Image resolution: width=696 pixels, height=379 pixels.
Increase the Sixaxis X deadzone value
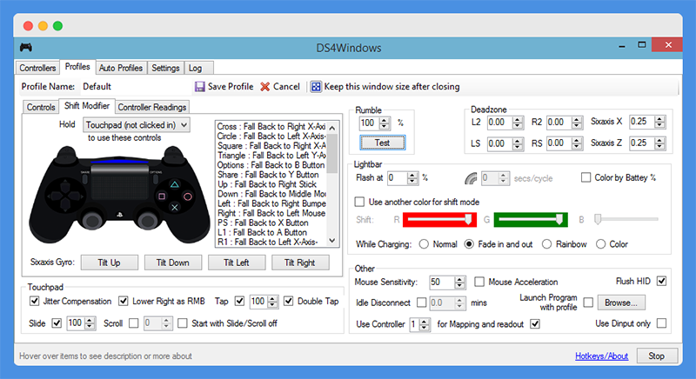tap(660, 119)
